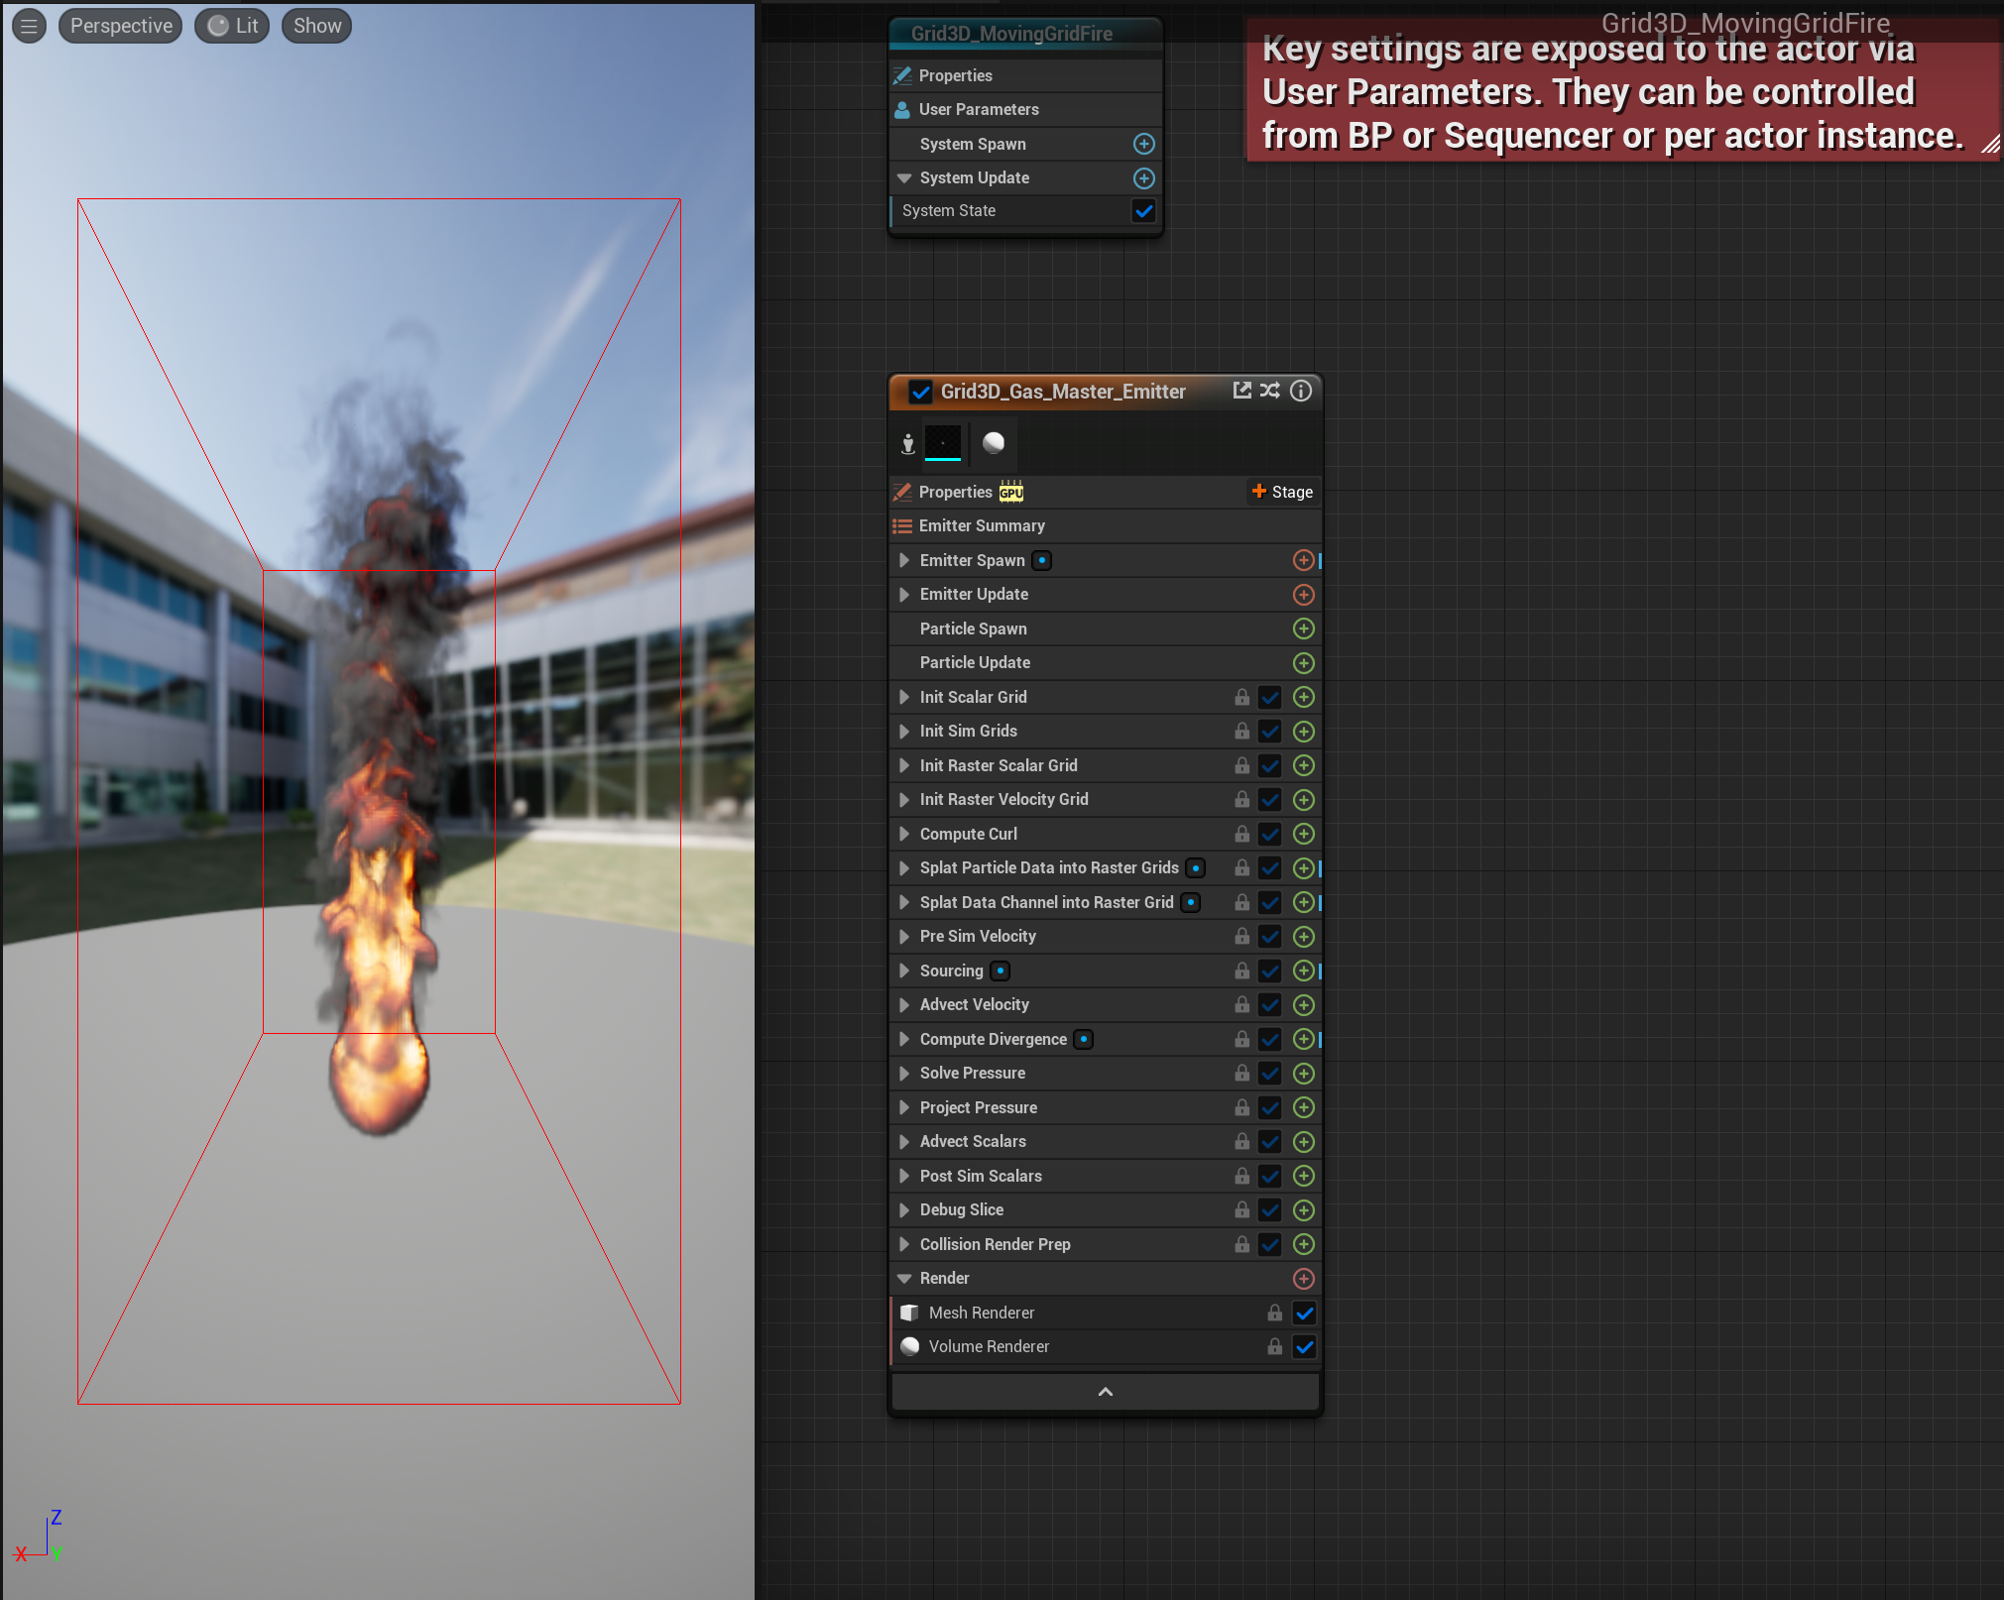This screenshot has height=1600, width=2004.
Task: Expand the Solve Pressure stage
Action: [x=904, y=1074]
